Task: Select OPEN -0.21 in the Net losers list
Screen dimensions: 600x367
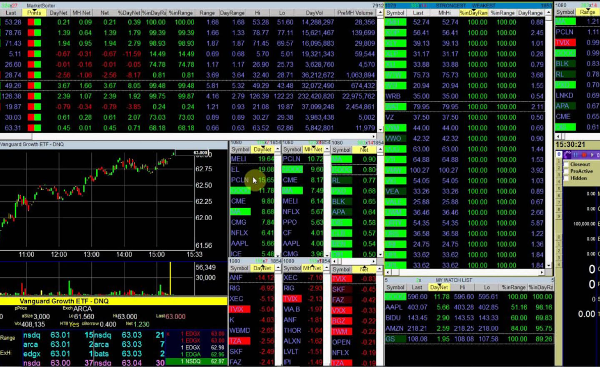Action: pos(354,342)
